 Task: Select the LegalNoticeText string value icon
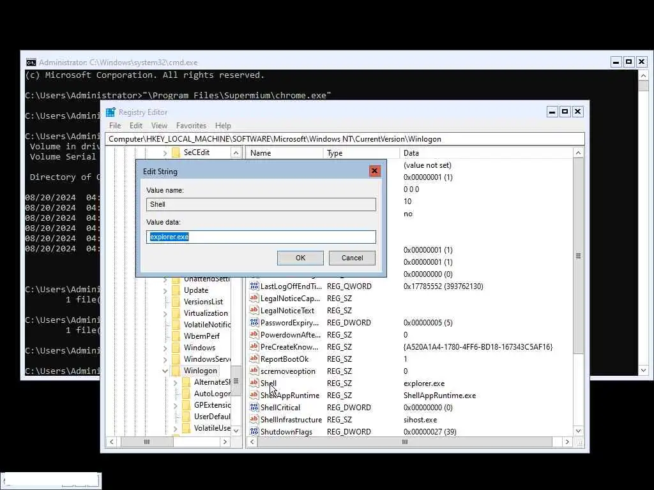point(254,310)
